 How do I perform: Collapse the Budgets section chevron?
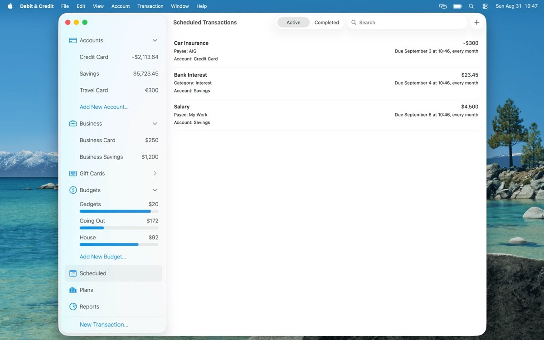point(155,190)
